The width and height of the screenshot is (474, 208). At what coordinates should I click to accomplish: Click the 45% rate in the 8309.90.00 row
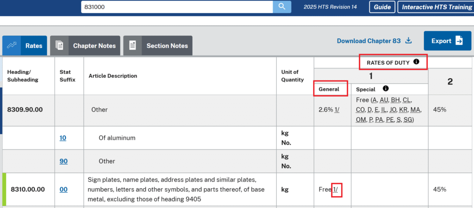440,110
